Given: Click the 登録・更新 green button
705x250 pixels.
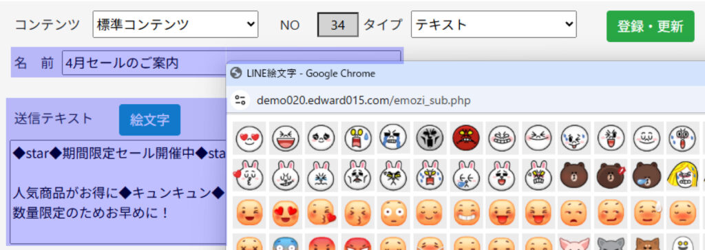Looking at the screenshot, I should pos(650,26).
